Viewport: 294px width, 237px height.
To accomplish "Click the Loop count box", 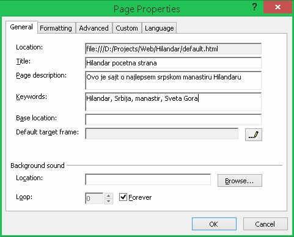I will [94, 199].
